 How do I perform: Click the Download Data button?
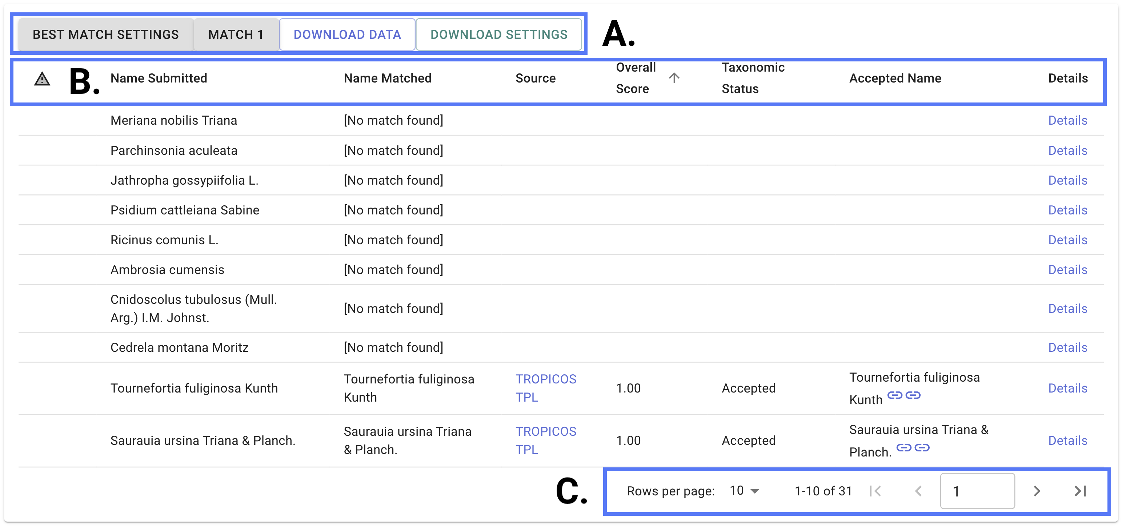(x=347, y=35)
